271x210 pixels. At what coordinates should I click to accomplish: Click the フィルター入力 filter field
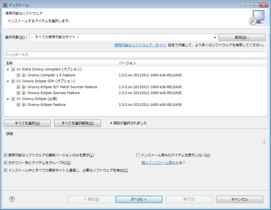pyautogui.click(x=135, y=54)
